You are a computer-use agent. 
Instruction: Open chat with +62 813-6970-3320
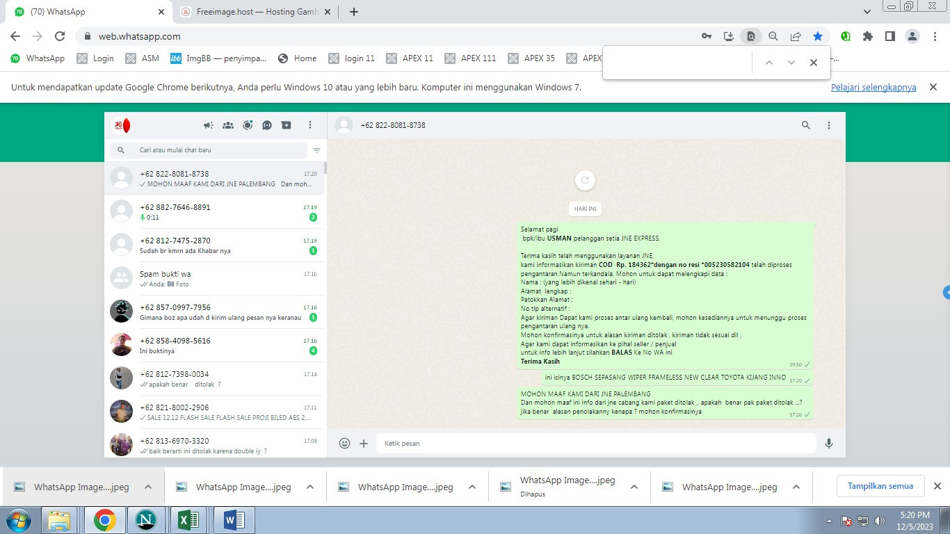[x=214, y=443]
